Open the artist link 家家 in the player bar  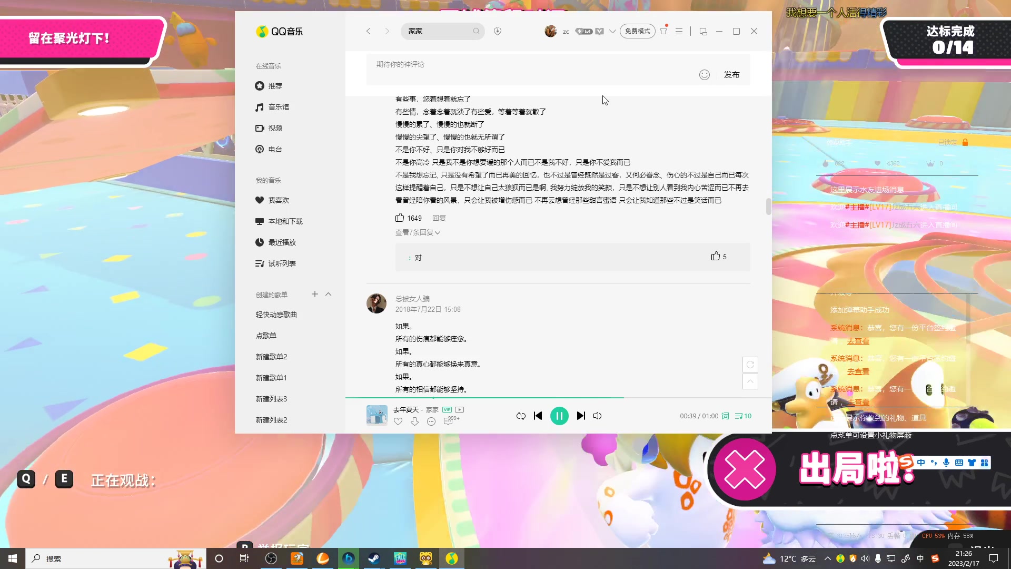pyautogui.click(x=432, y=409)
